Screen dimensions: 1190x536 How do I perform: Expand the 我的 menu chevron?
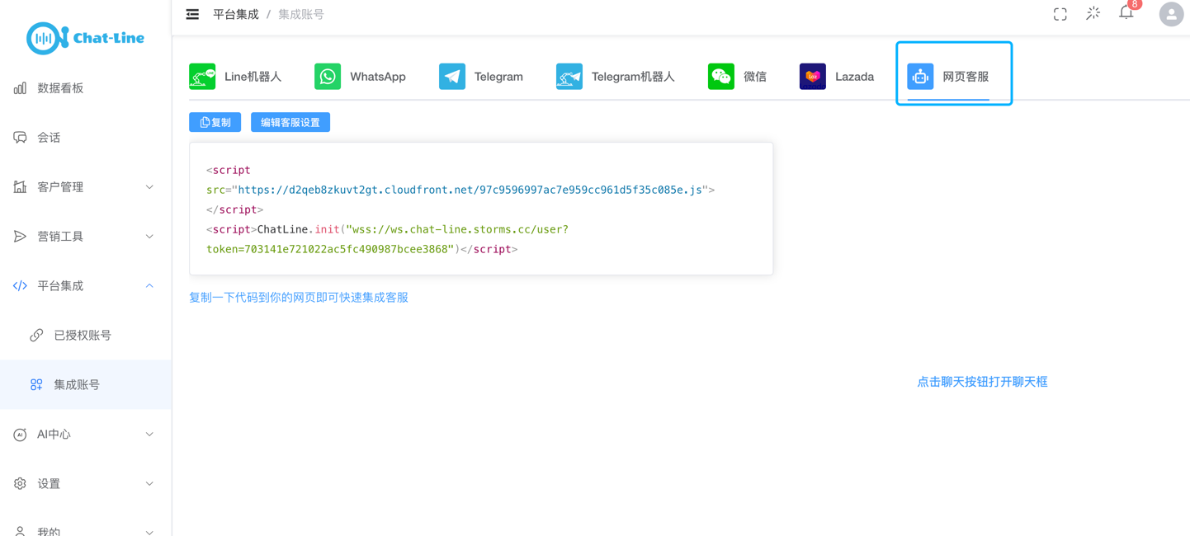click(x=149, y=532)
